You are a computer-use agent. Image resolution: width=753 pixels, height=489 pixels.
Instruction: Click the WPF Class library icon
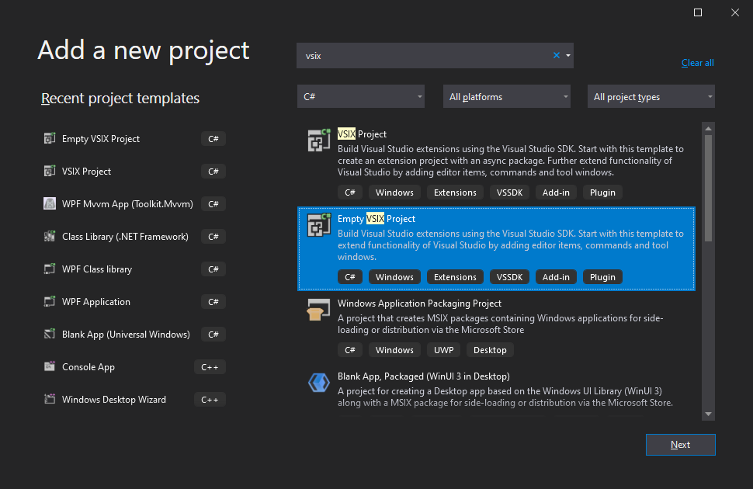click(50, 269)
